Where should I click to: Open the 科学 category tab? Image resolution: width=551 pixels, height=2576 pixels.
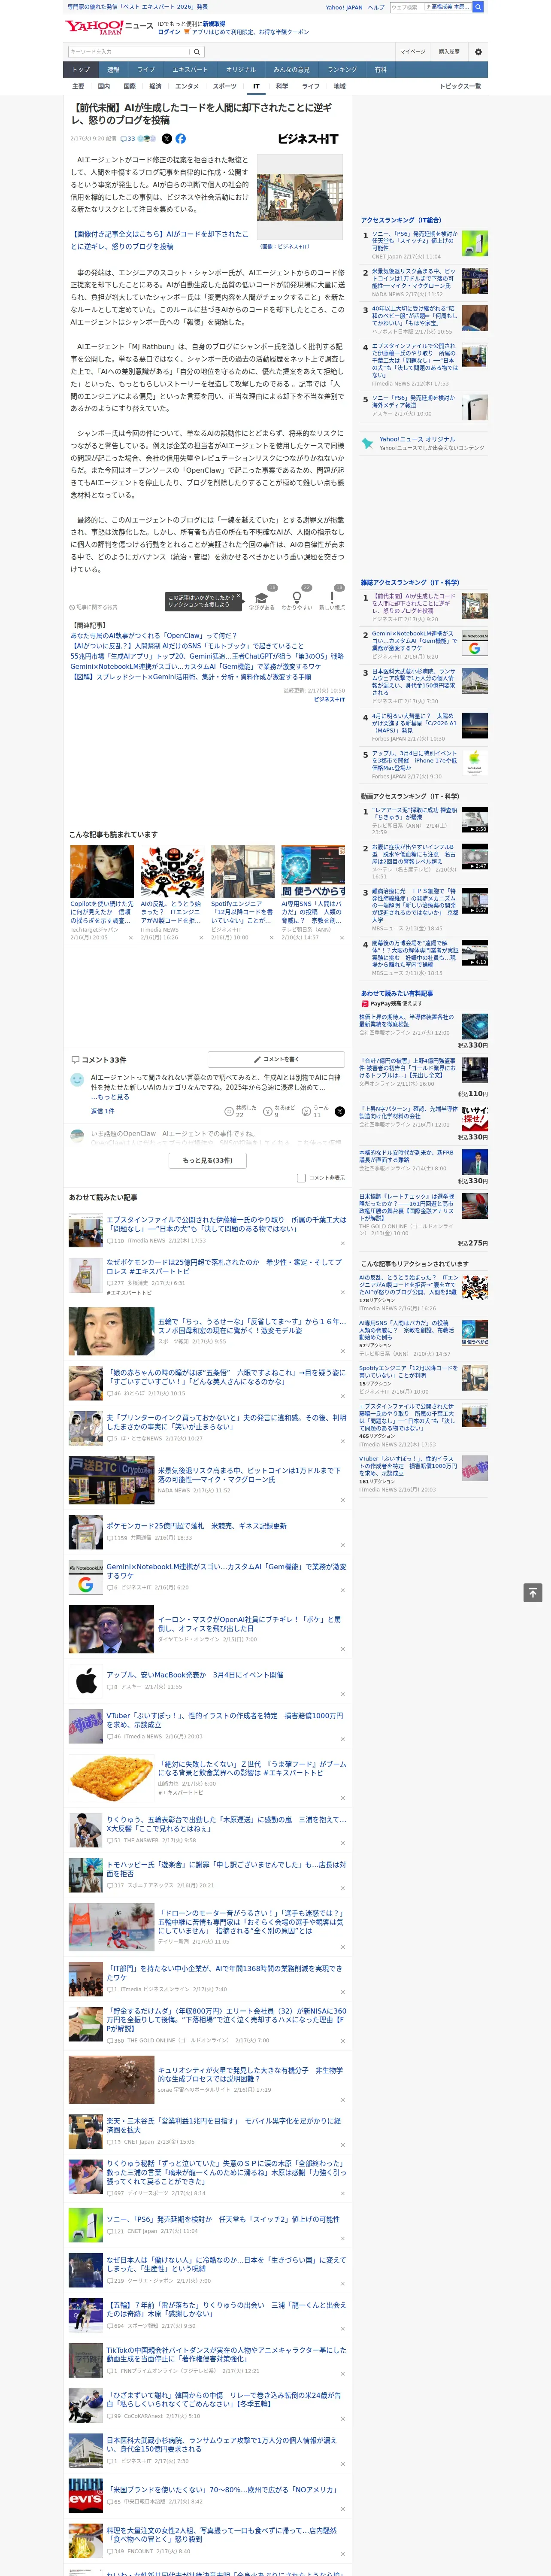coord(282,87)
